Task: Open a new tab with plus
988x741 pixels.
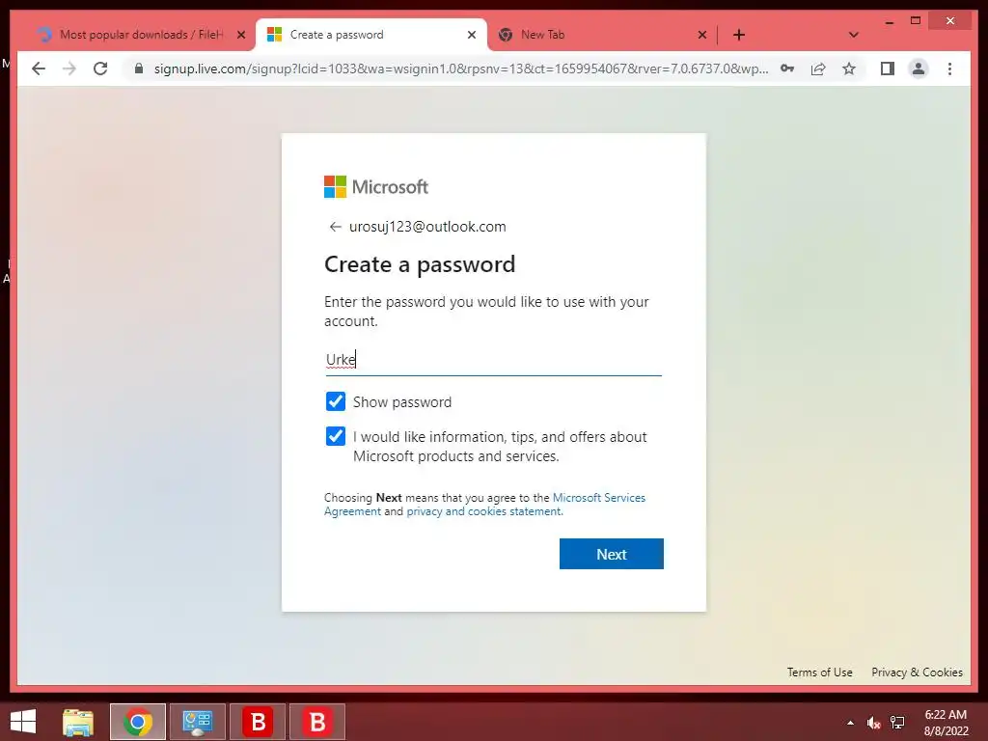Action: (739, 35)
